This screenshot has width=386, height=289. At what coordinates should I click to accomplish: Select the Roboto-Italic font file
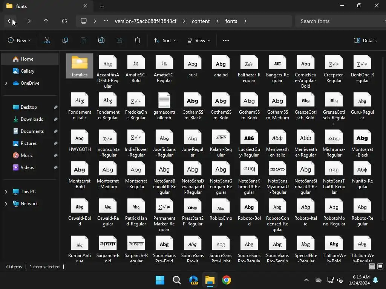tap(305, 212)
